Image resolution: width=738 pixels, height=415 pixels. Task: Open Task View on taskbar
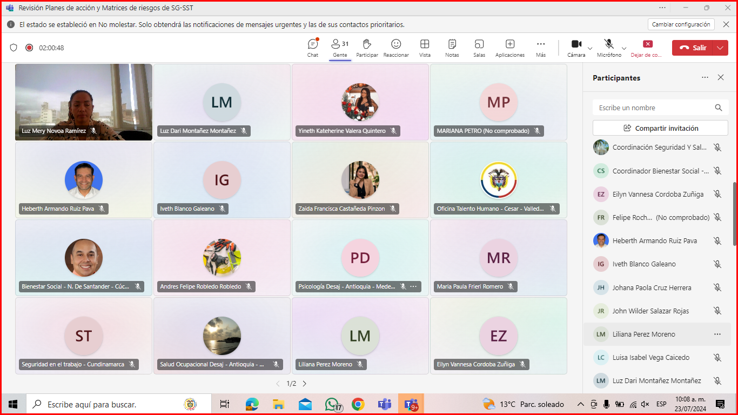point(225,404)
